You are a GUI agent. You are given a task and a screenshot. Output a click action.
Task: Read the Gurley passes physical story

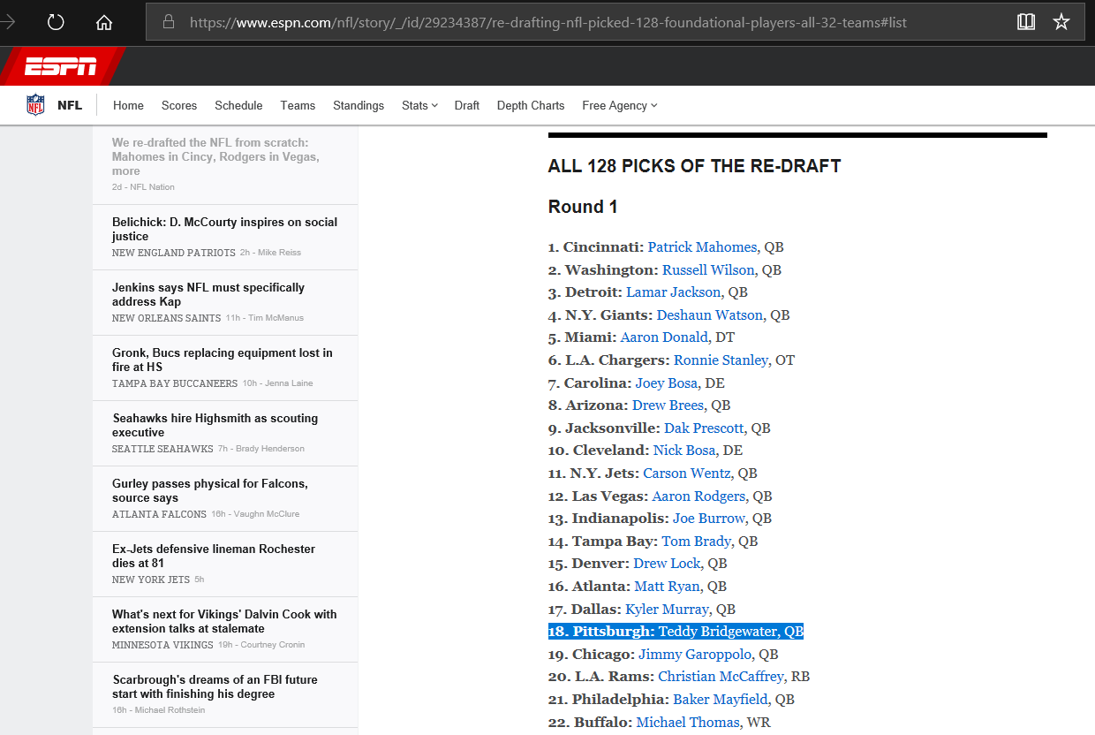210,490
